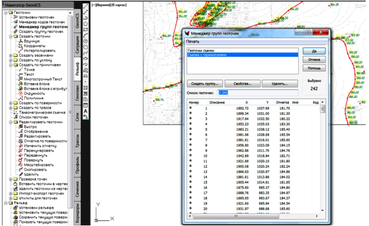Click the viewport label [-][Верхняя][2D каркас]
Viewport: 369px width, 226px height.
tap(109, 5)
